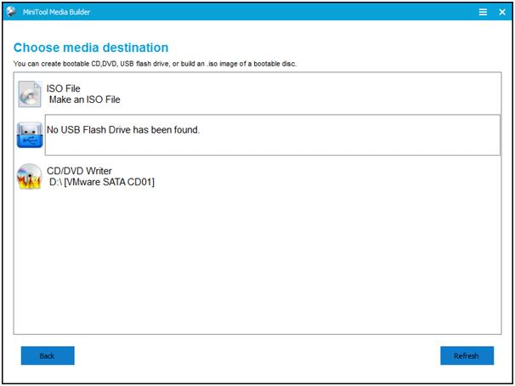This screenshot has height=386, width=515.
Task: Click 'No USB Flash Drive has been found.'
Action: point(123,130)
